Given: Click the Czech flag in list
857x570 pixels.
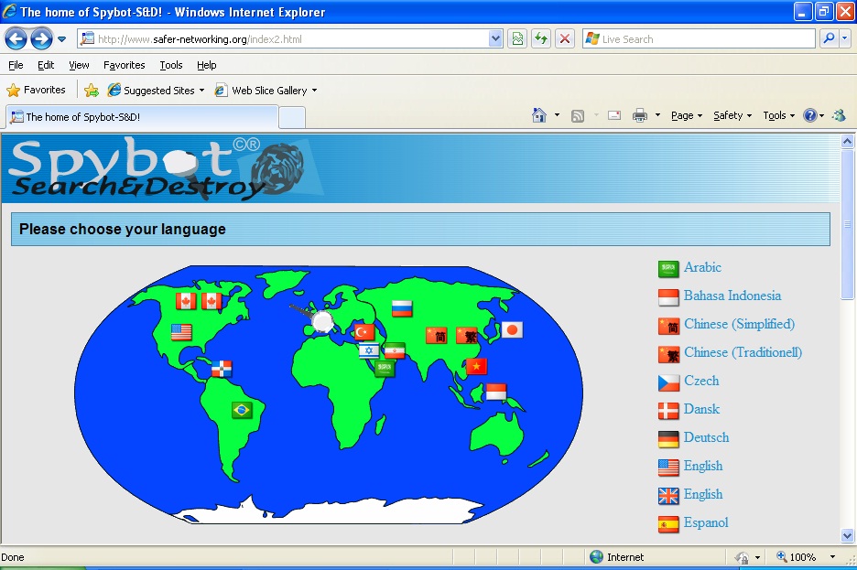Looking at the screenshot, I should (x=668, y=382).
